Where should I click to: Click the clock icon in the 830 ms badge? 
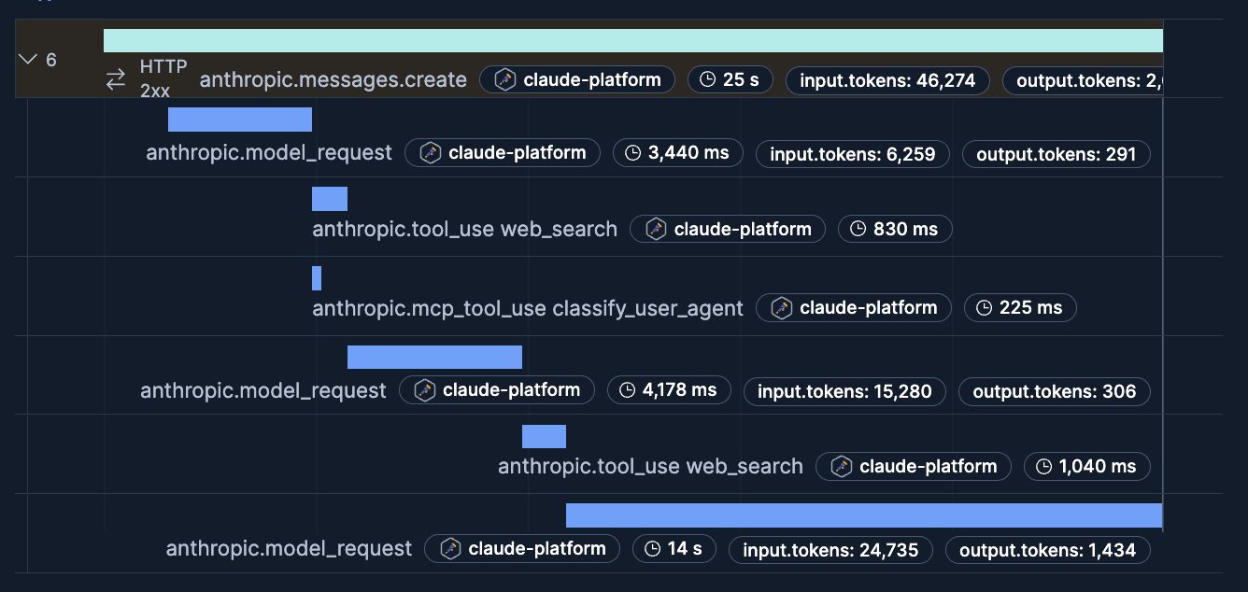click(x=858, y=229)
